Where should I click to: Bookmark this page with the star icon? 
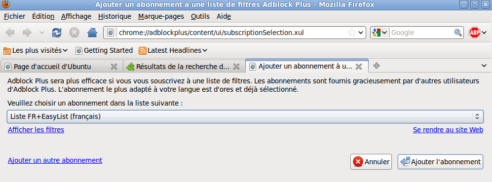pos(352,33)
